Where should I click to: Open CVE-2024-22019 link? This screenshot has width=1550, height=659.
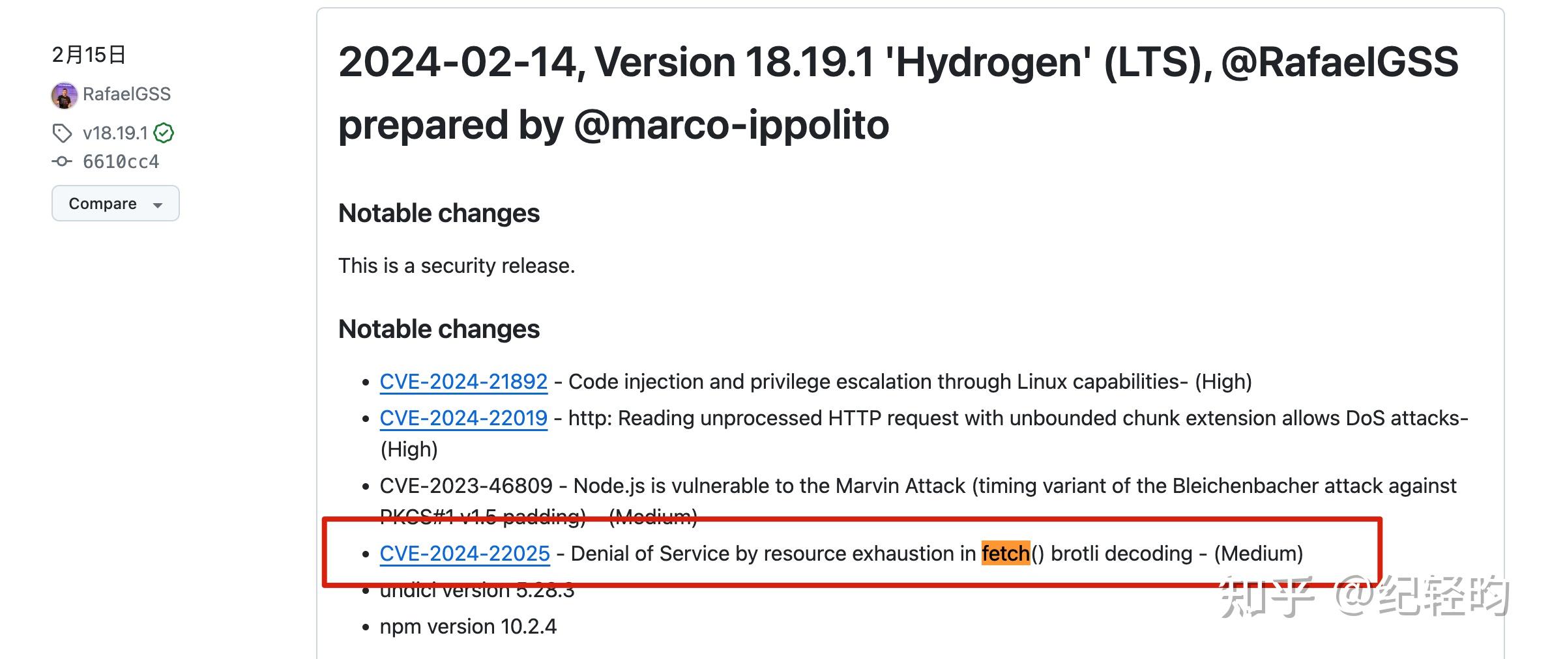[x=463, y=418]
